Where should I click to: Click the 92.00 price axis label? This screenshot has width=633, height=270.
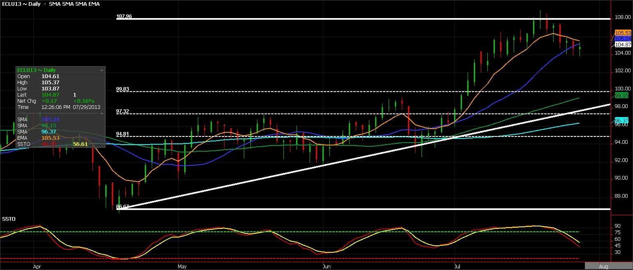click(x=621, y=160)
